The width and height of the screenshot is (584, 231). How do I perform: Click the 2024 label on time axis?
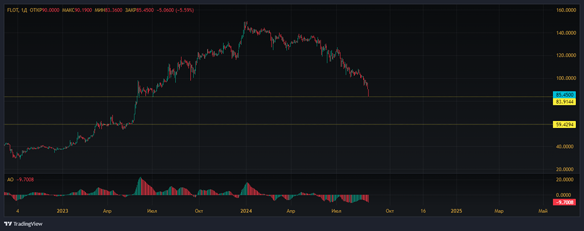246,211
